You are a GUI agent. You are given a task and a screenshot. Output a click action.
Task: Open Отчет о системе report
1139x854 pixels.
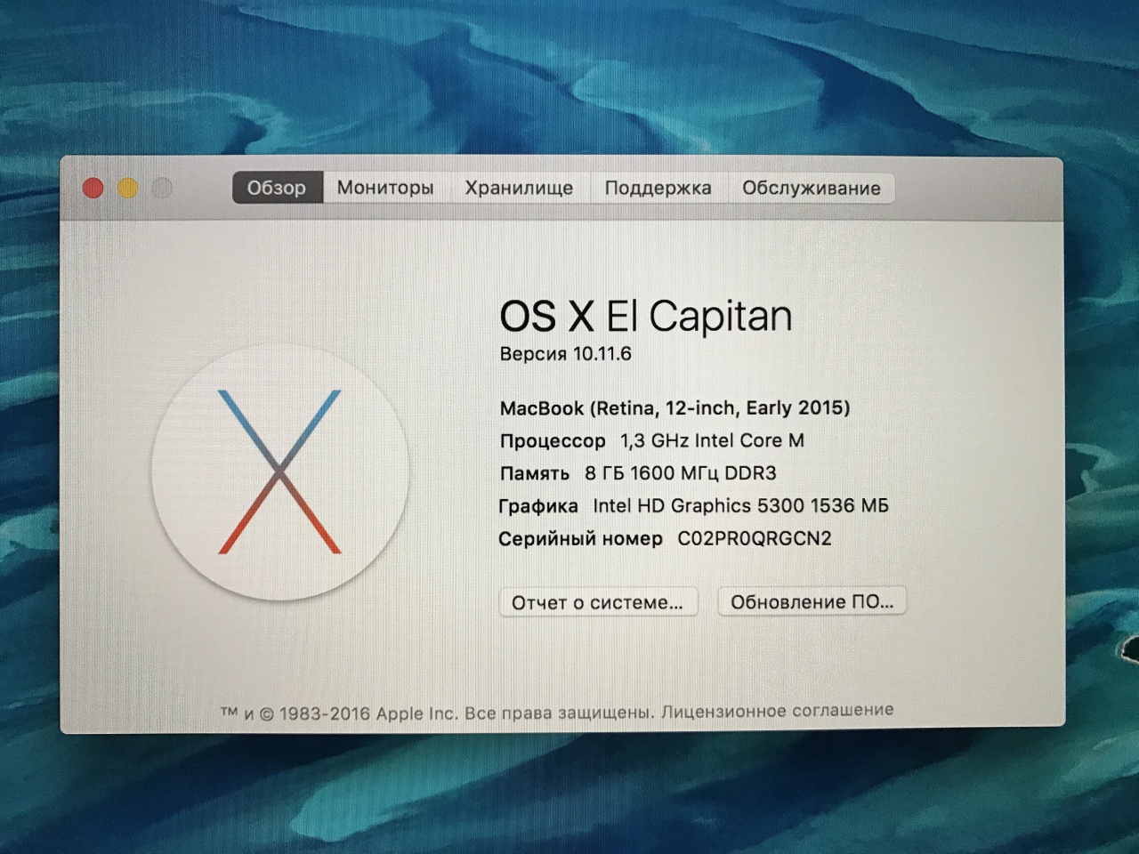coord(597,602)
